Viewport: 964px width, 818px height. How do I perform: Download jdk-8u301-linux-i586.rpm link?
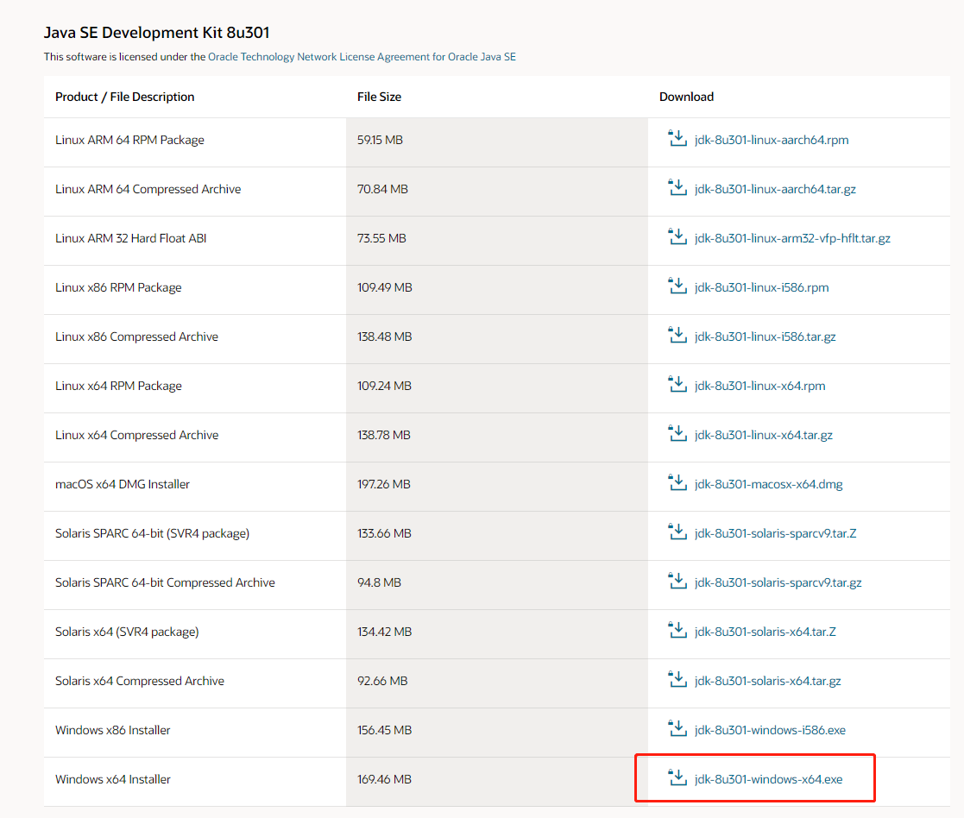click(762, 287)
